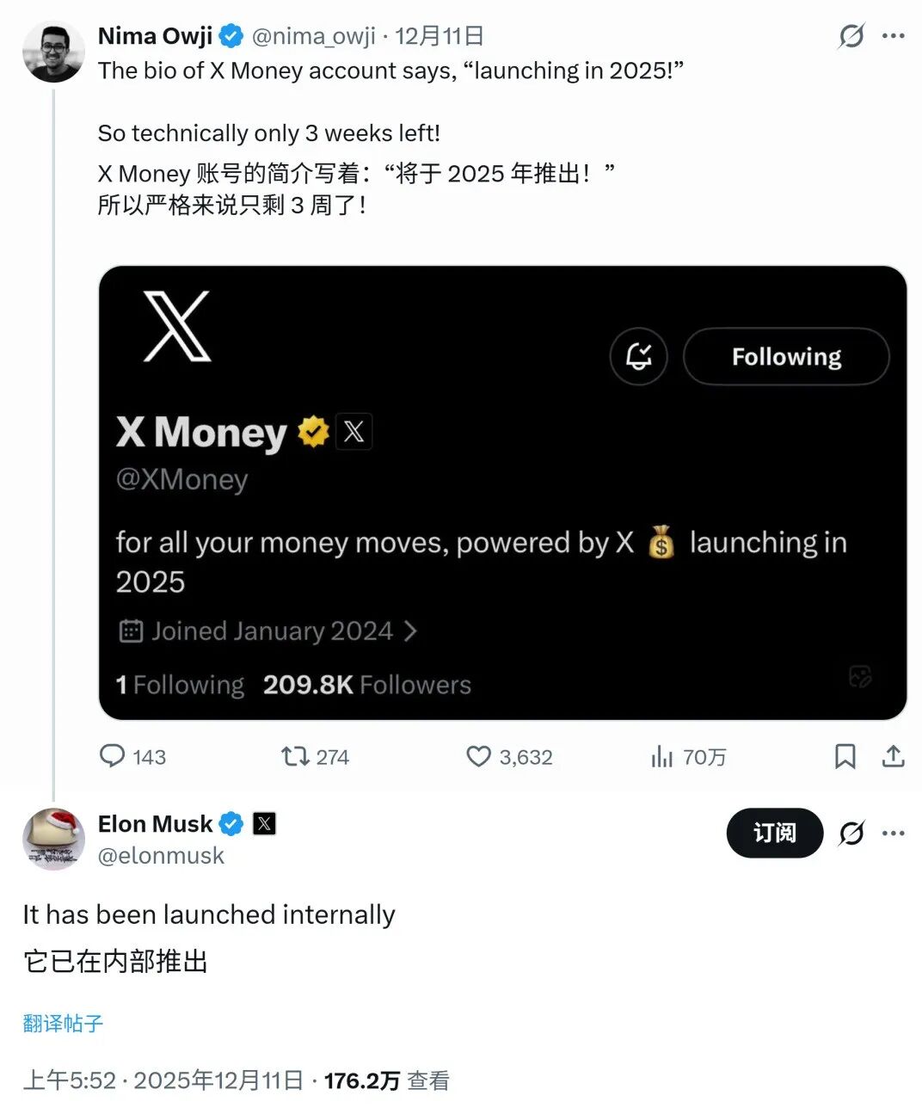Viewport: 922px width, 1120px height.
Task: Click the 订阅 subscribe button
Action: point(775,833)
